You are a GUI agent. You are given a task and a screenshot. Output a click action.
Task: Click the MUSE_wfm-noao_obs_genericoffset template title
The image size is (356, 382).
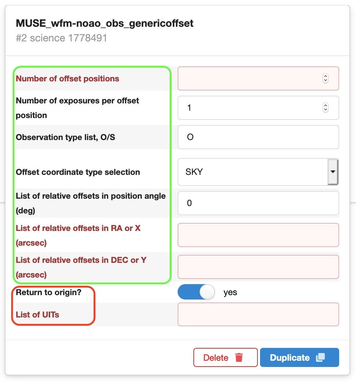pyautogui.click(x=105, y=23)
